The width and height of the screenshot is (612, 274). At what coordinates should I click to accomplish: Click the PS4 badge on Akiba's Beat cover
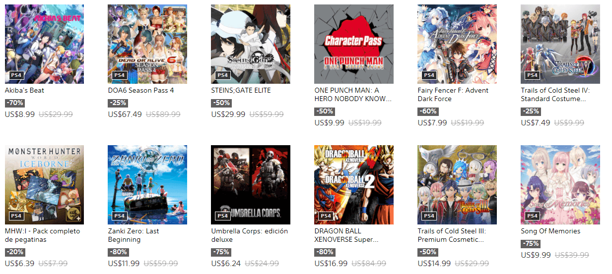(x=15, y=75)
